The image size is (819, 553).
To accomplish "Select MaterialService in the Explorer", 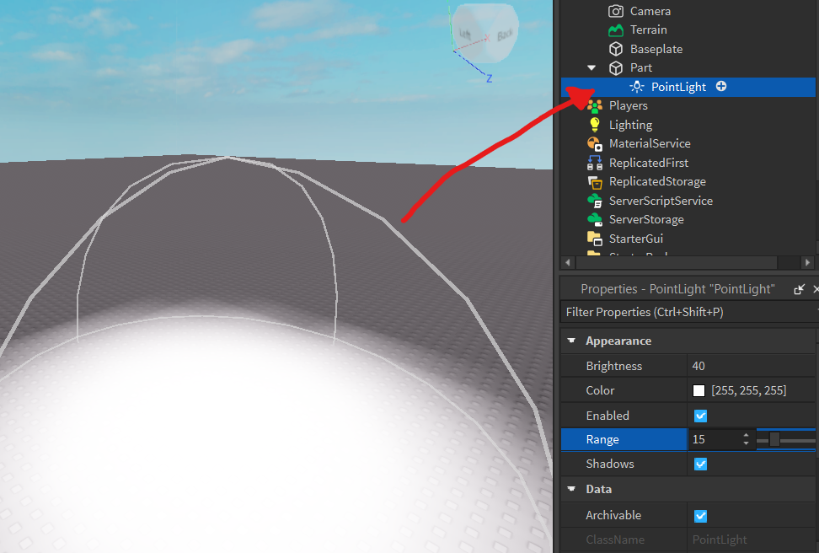I will (650, 144).
